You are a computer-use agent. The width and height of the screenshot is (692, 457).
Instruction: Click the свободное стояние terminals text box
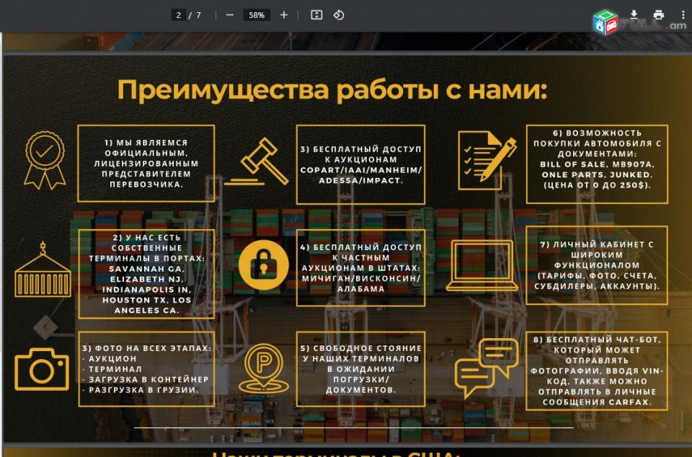(360, 369)
